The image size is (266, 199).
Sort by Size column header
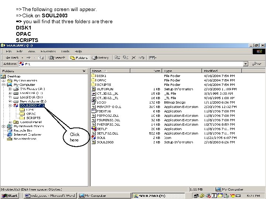click(x=146, y=71)
